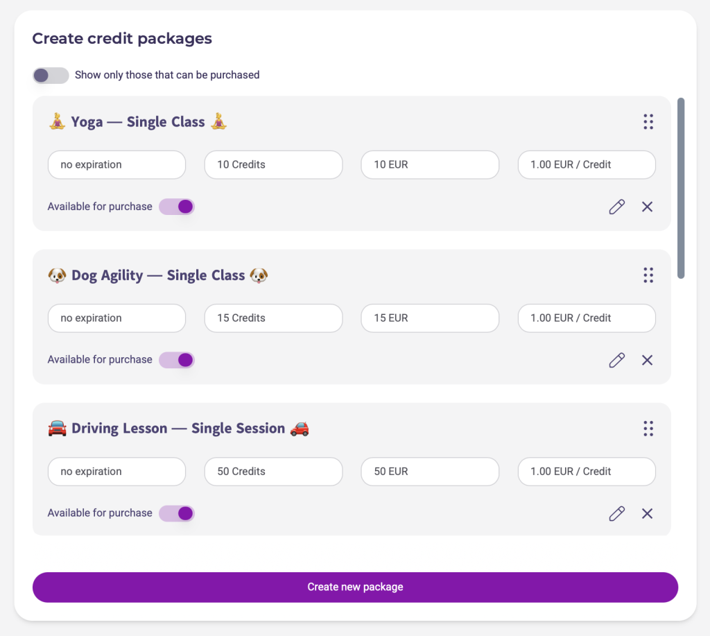Click the package list vertical scrollbar
710x636 pixels.
tap(681, 188)
